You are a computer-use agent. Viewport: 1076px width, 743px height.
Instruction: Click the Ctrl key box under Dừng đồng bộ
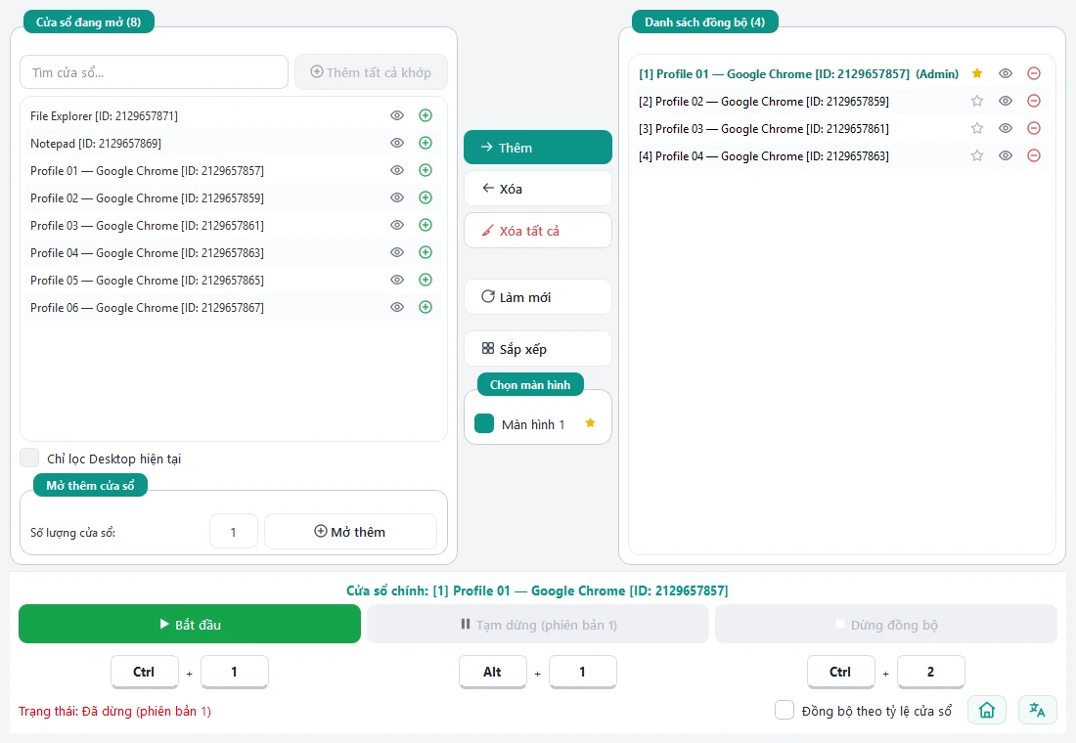tap(840, 672)
